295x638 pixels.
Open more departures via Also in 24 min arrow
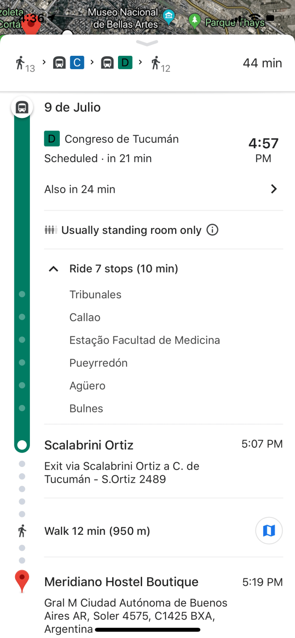pyautogui.click(x=274, y=189)
